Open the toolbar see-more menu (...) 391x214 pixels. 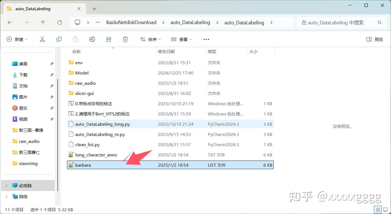click(206, 39)
